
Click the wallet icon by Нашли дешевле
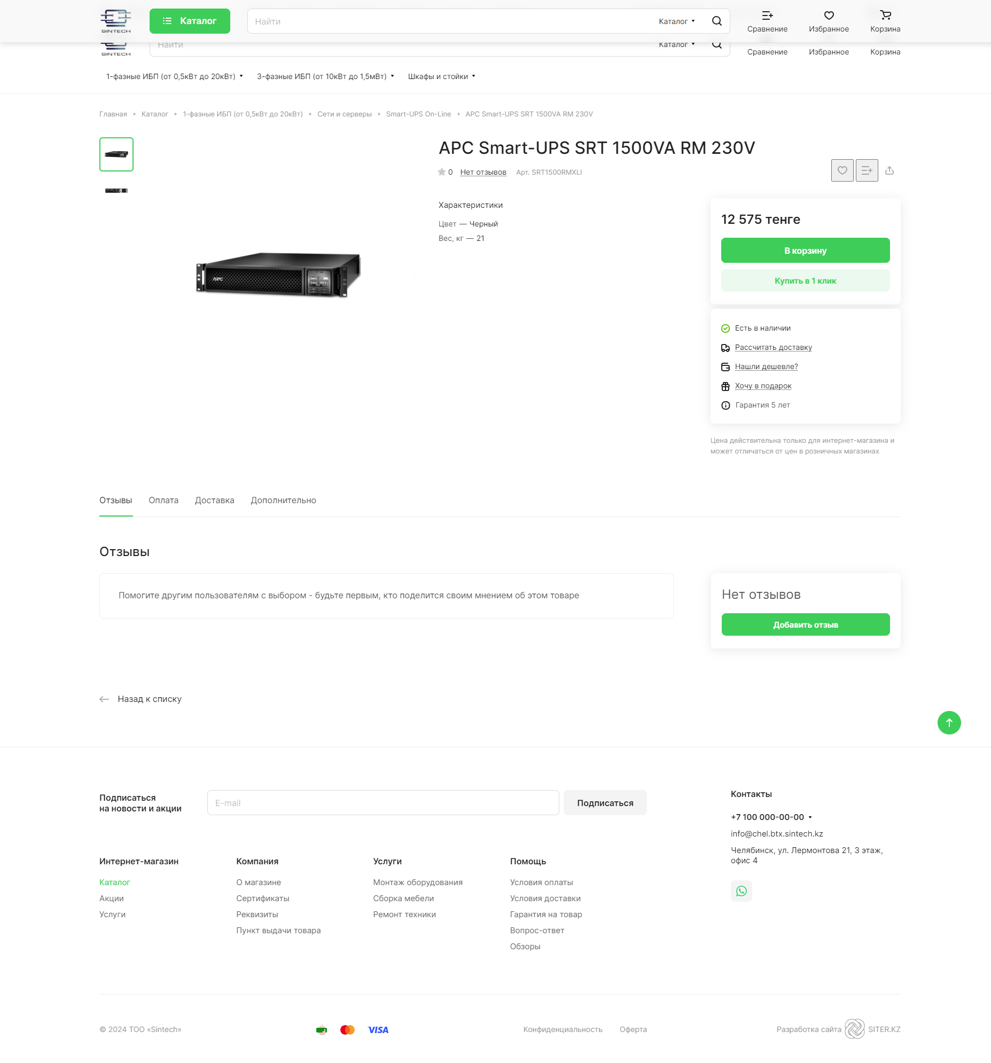tap(725, 367)
